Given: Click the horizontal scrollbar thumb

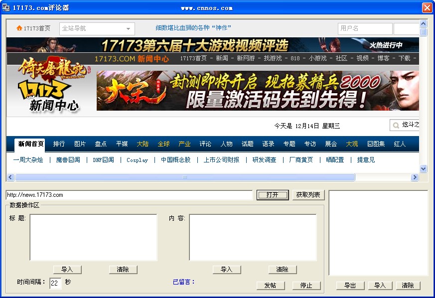Looking at the screenshot, I should pyautogui.click(x=185, y=177).
